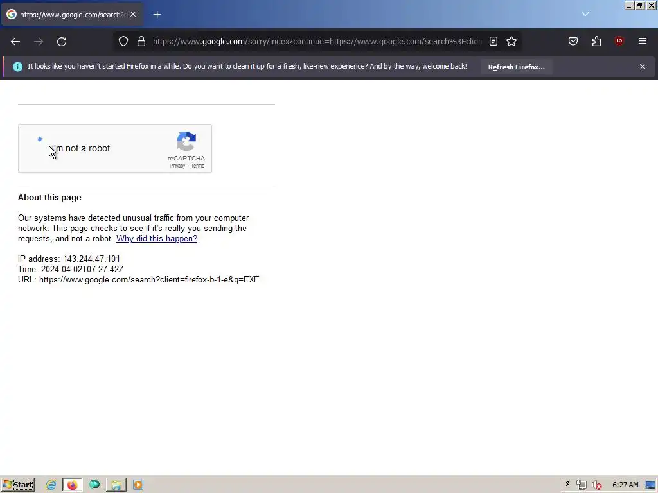Open a new tab with plus

157,15
